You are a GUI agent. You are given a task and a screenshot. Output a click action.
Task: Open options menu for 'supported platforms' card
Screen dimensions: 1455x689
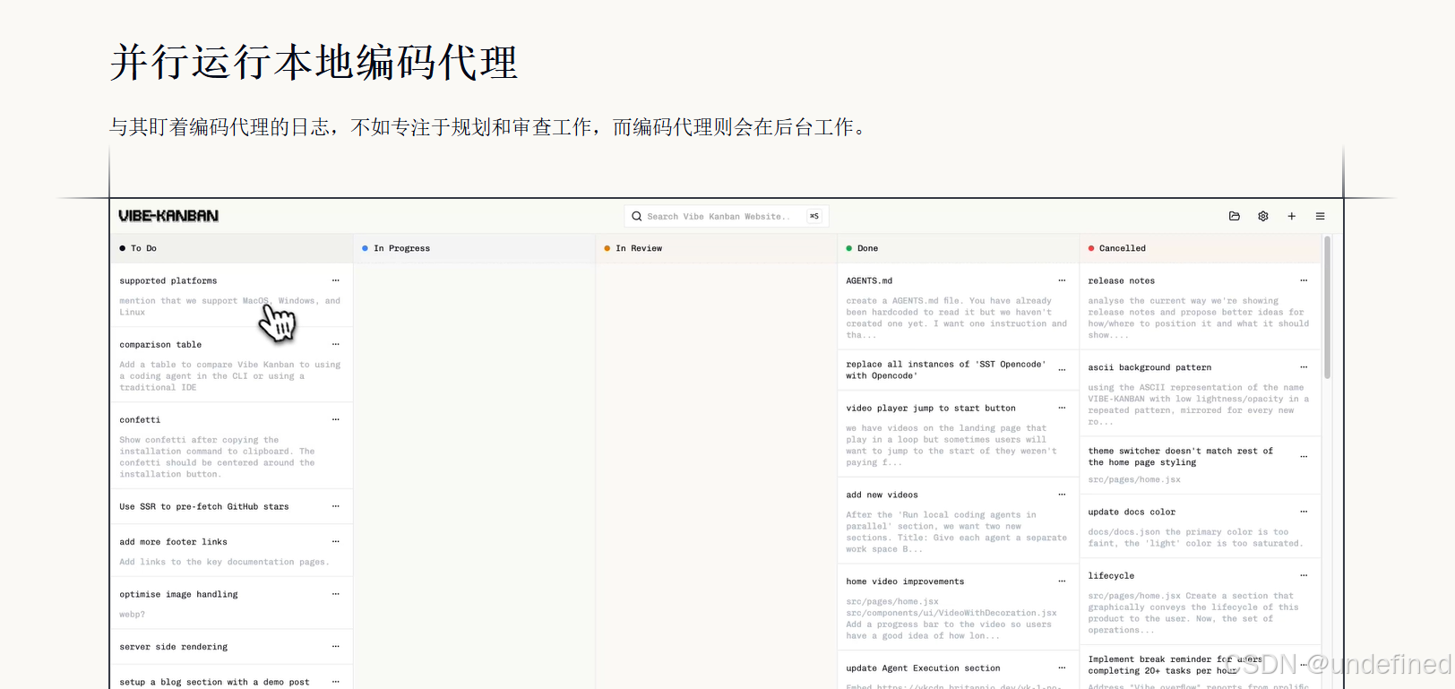tap(336, 280)
